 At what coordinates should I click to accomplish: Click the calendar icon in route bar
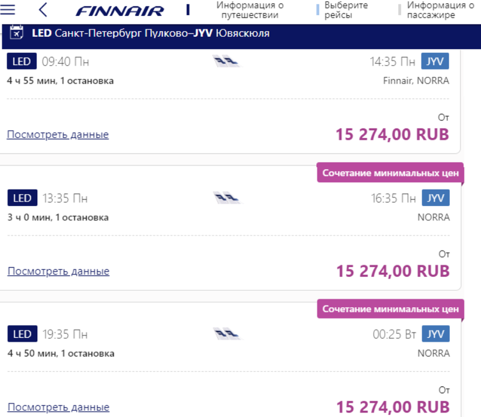coord(17,33)
